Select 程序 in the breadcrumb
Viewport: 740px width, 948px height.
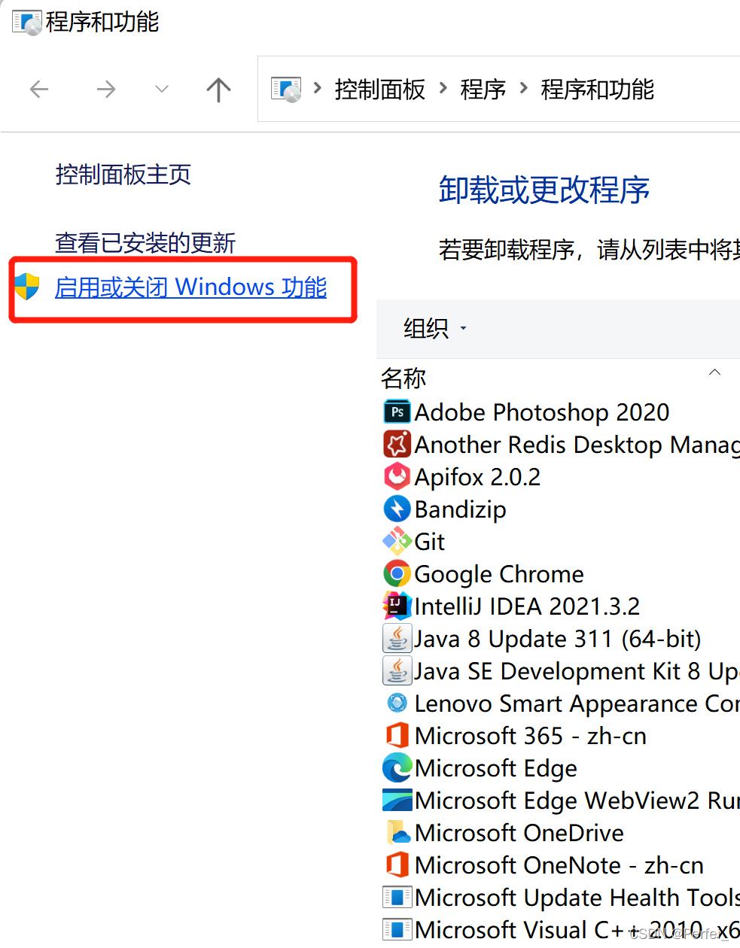(483, 90)
